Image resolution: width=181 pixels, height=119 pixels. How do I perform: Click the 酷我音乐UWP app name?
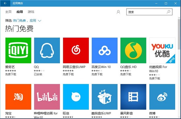[101, 113]
